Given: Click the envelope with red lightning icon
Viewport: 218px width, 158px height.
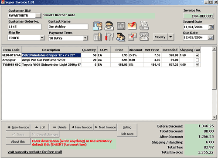Looking at the screenshot, I should [x=132, y=26].
